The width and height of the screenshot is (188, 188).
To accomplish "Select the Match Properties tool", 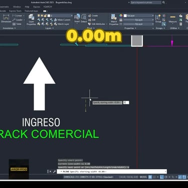I will click(114, 20).
